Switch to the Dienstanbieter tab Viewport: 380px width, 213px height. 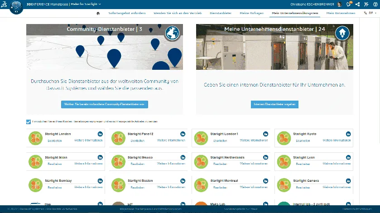pos(221,13)
